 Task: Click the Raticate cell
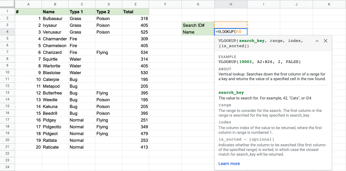point(55,147)
